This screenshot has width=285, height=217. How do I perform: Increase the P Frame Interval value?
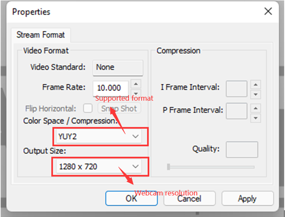[x=256, y=108]
